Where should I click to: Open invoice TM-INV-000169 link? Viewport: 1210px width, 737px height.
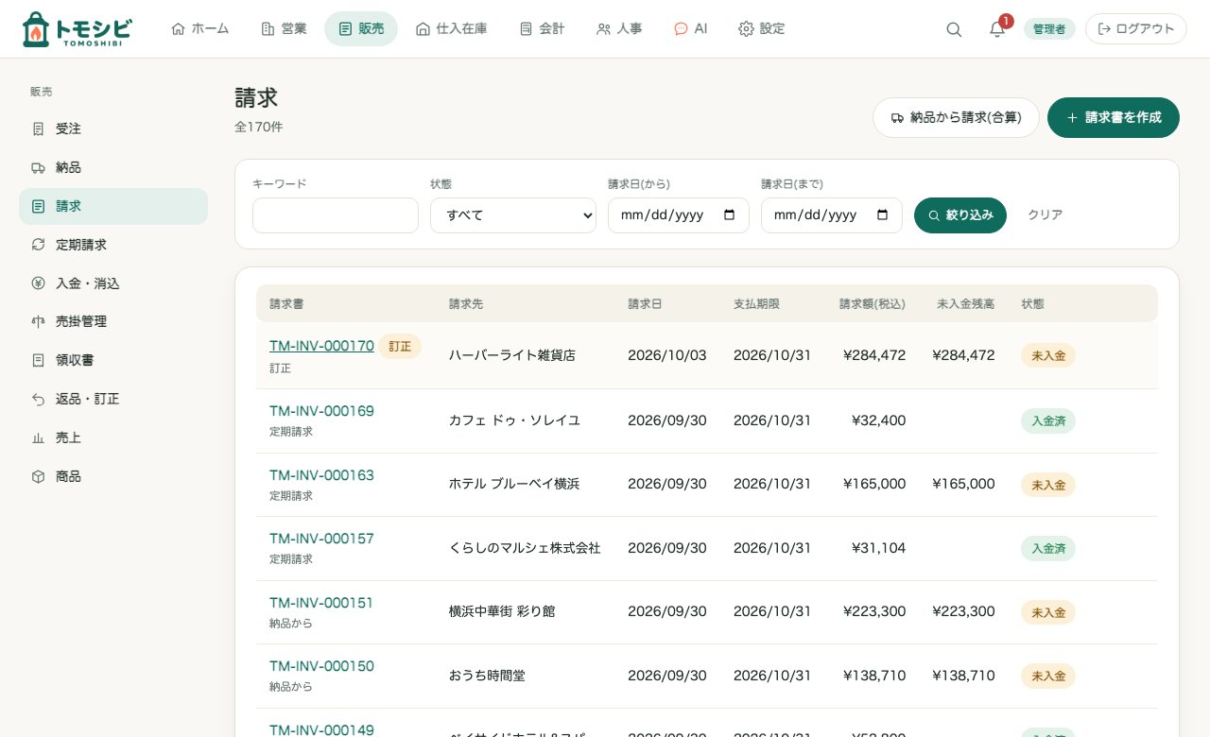click(x=321, y=411)
